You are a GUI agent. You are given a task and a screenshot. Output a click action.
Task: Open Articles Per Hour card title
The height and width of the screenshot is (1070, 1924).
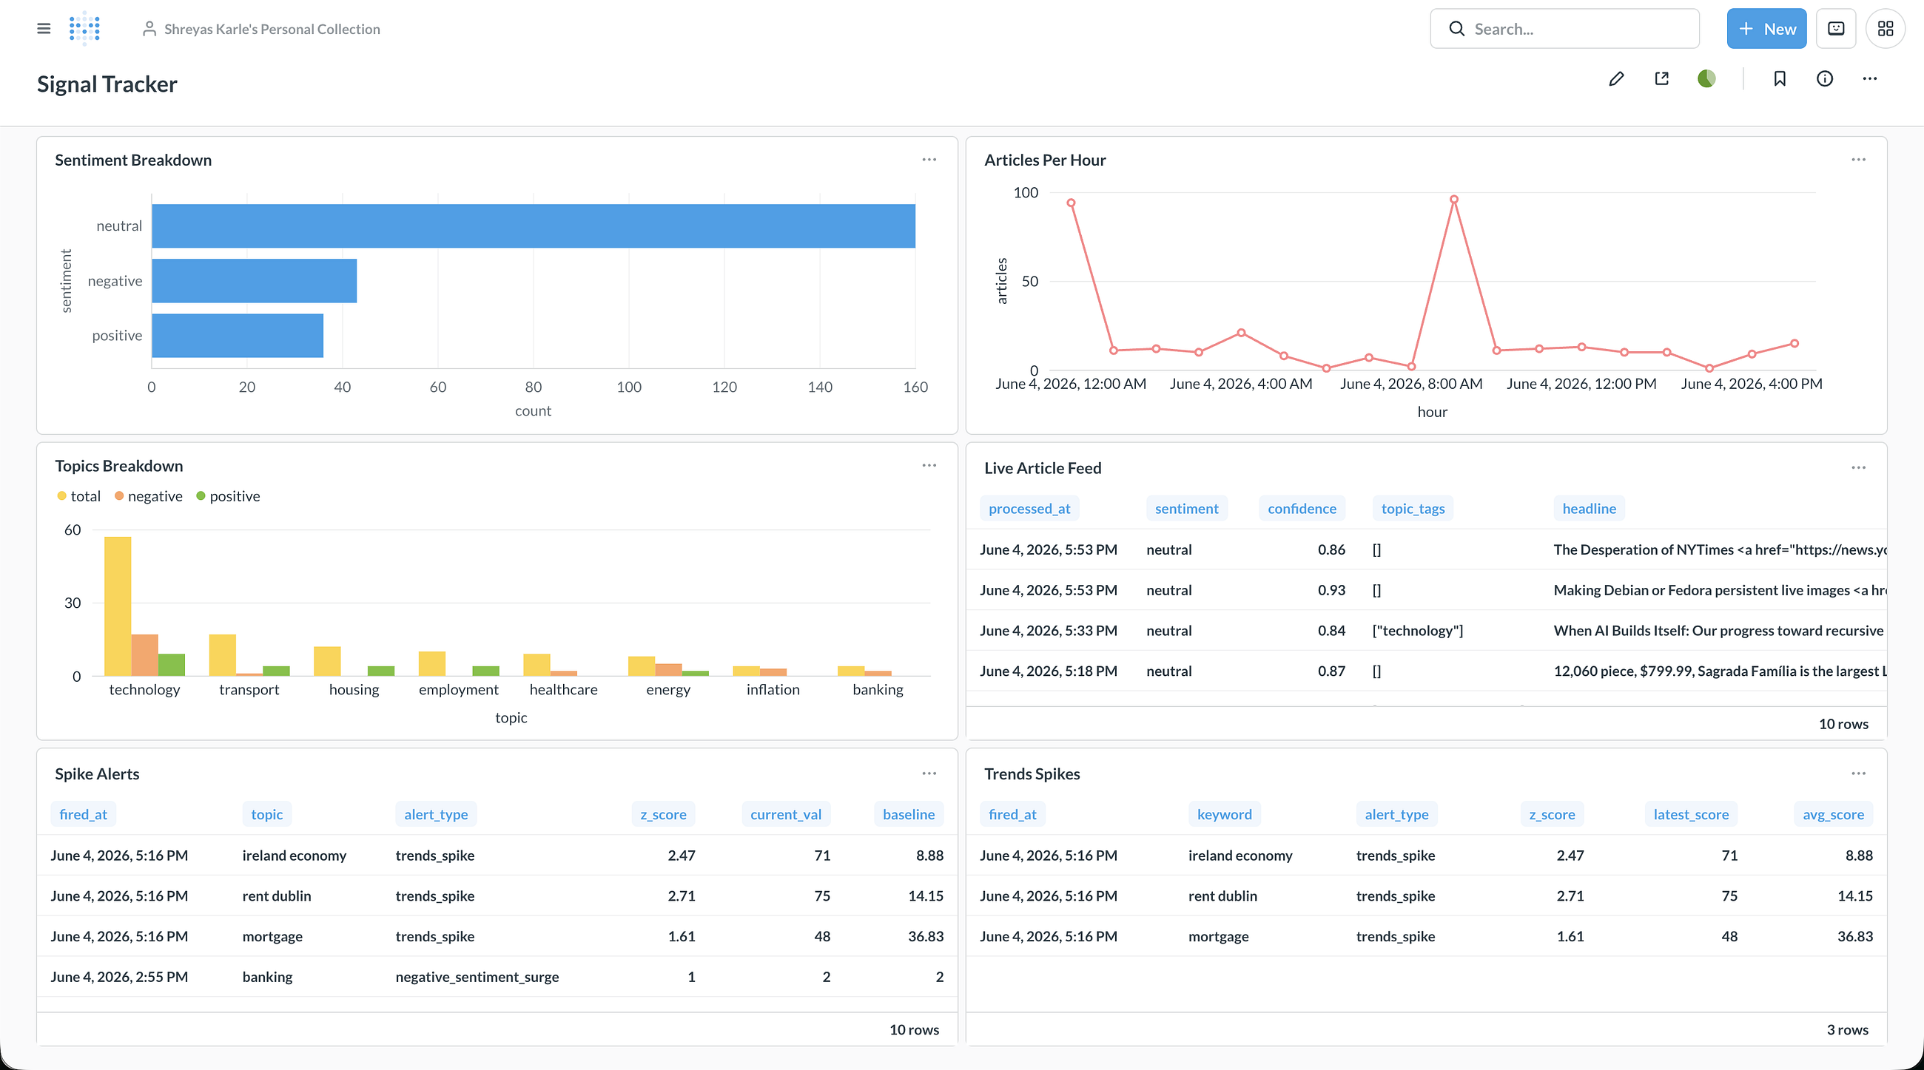pos(1045,160)
